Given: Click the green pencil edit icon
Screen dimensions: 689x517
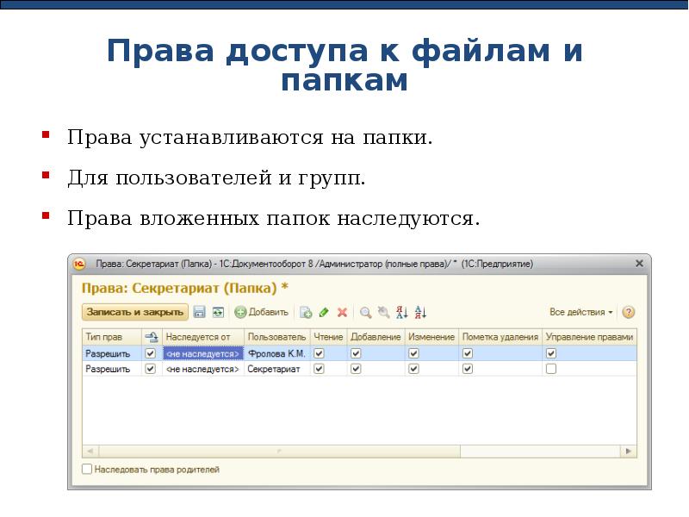Looking at the screenshot, I should [x=324, y=312].
